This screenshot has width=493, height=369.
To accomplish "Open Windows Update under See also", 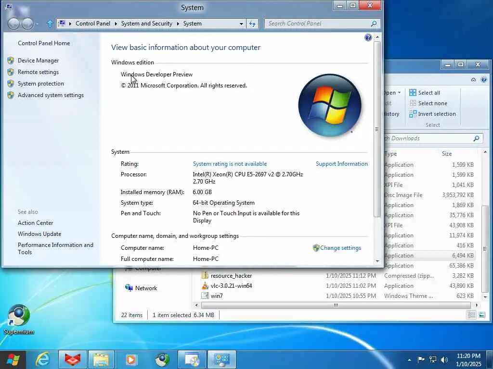I will [39, 234].
